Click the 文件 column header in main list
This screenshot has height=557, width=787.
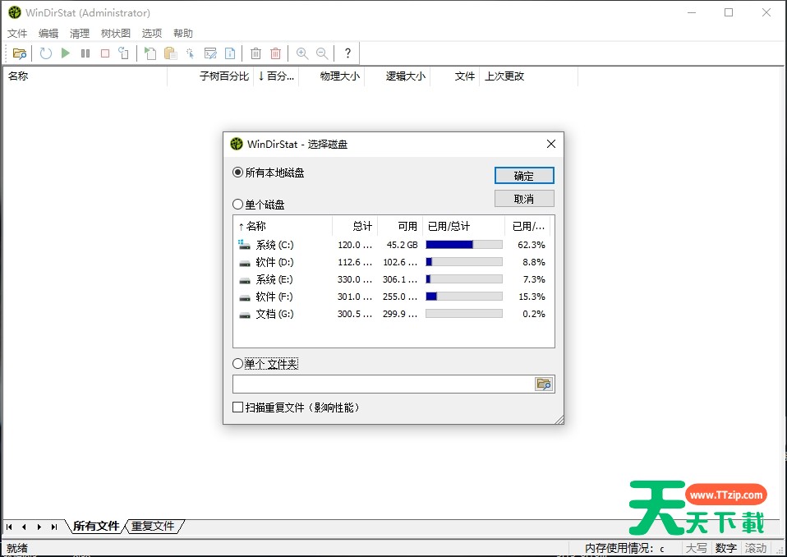point(454,76)
